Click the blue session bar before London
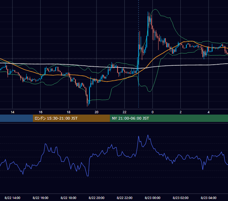228x201 pixels. tap(16, 118)
